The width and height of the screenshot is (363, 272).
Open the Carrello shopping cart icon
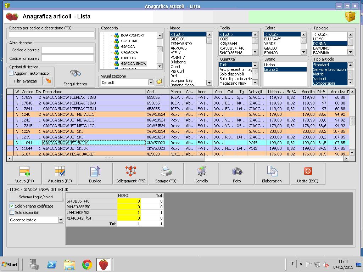coord(201,172)
